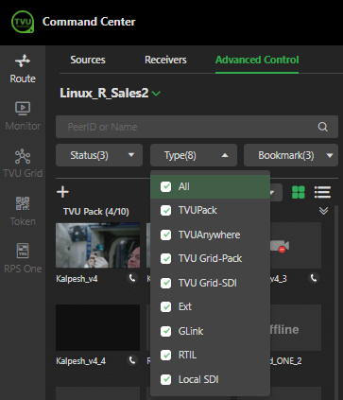Open the RPS One sidebar section
Image resolution: width=343 pixels, height=400 pixels.
coord(23,258)
